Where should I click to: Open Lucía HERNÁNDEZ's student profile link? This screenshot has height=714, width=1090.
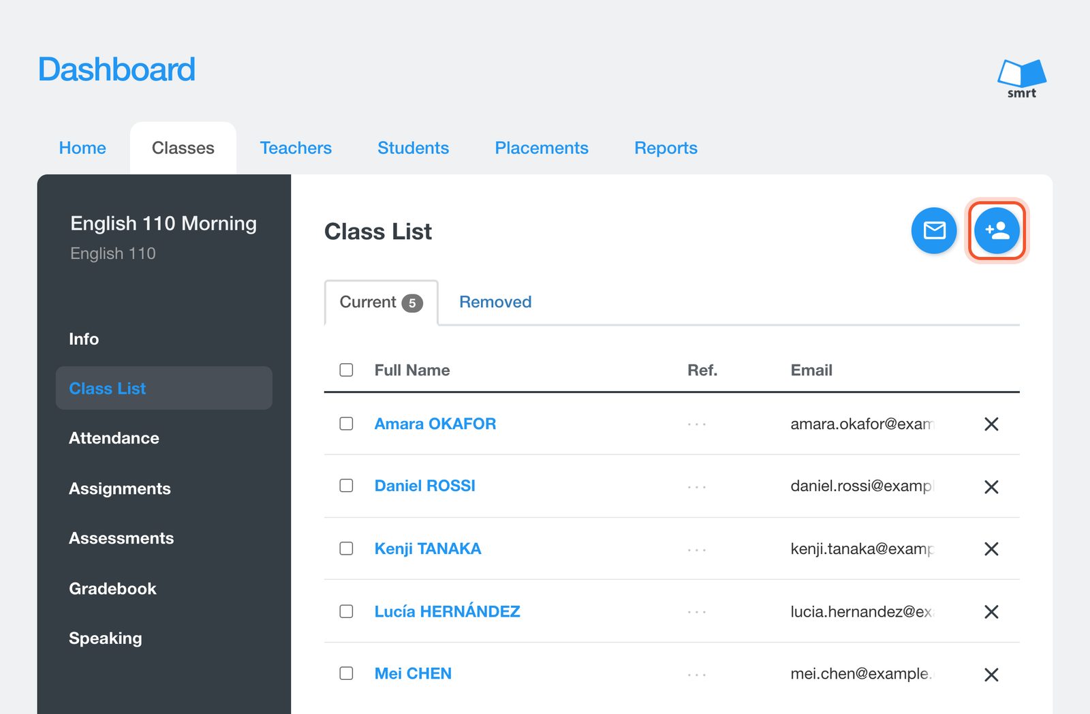(x=448, y=611)
